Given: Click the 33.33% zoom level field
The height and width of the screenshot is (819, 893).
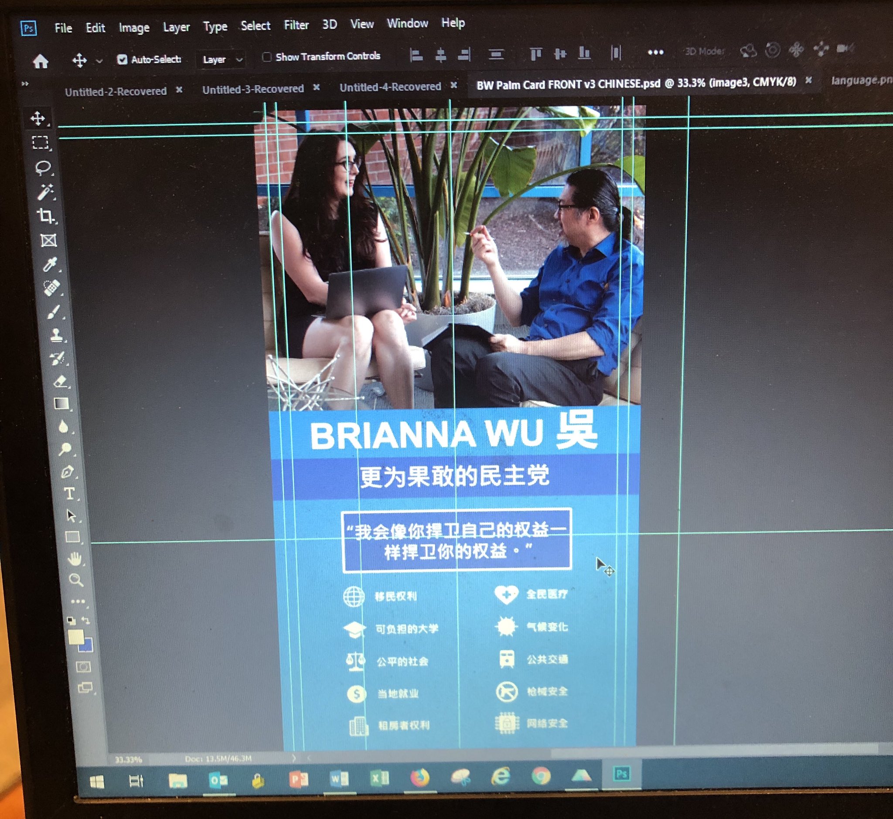Looking at the screenshot, I should tap(128, 759).
